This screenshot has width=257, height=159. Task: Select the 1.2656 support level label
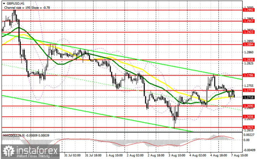click(x=249, y=116)
